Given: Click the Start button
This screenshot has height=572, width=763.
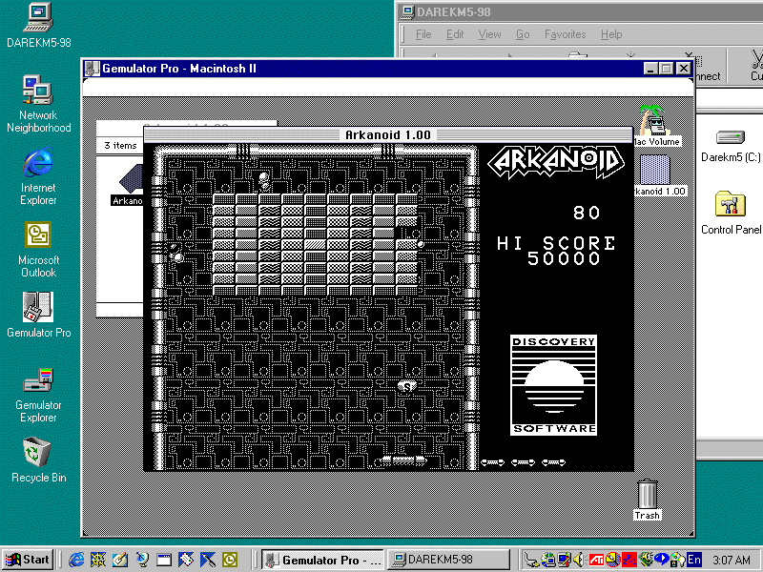Looking at the screenshot, I should click(x=28, y=560).
